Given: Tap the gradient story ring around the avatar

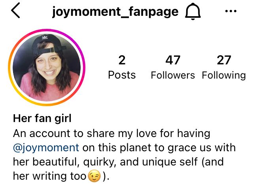Looking at the screenshot, I should pos(47,30).
